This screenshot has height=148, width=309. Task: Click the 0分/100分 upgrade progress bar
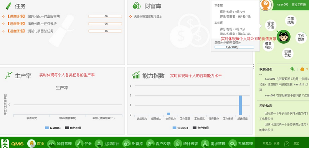[234, 47]
